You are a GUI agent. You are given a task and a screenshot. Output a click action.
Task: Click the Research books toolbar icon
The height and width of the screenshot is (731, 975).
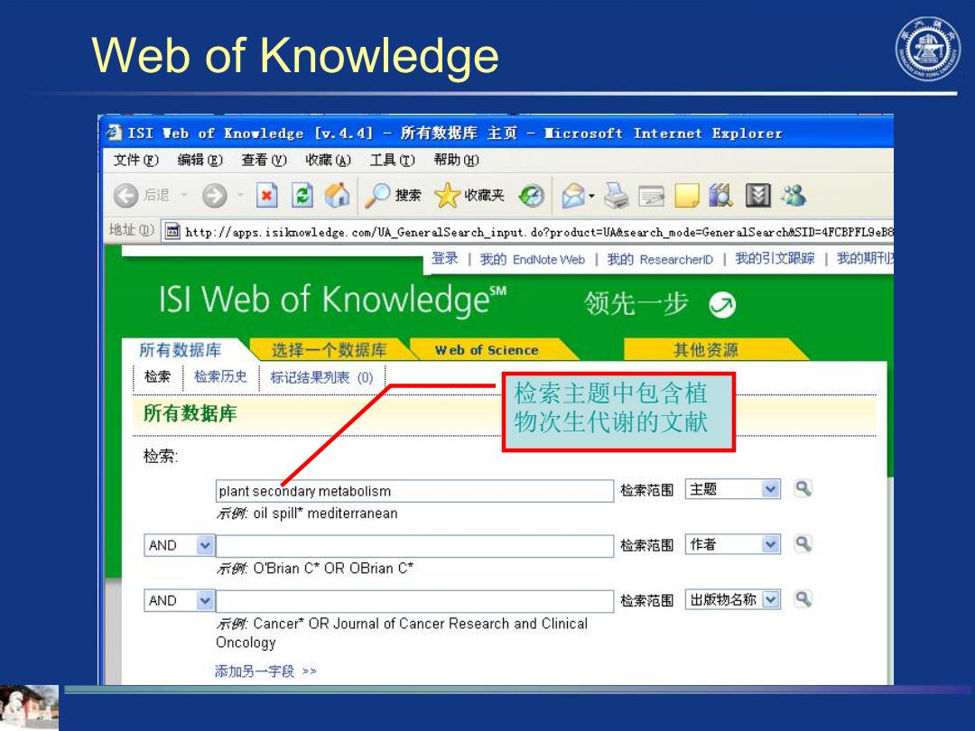pos(721,196)
